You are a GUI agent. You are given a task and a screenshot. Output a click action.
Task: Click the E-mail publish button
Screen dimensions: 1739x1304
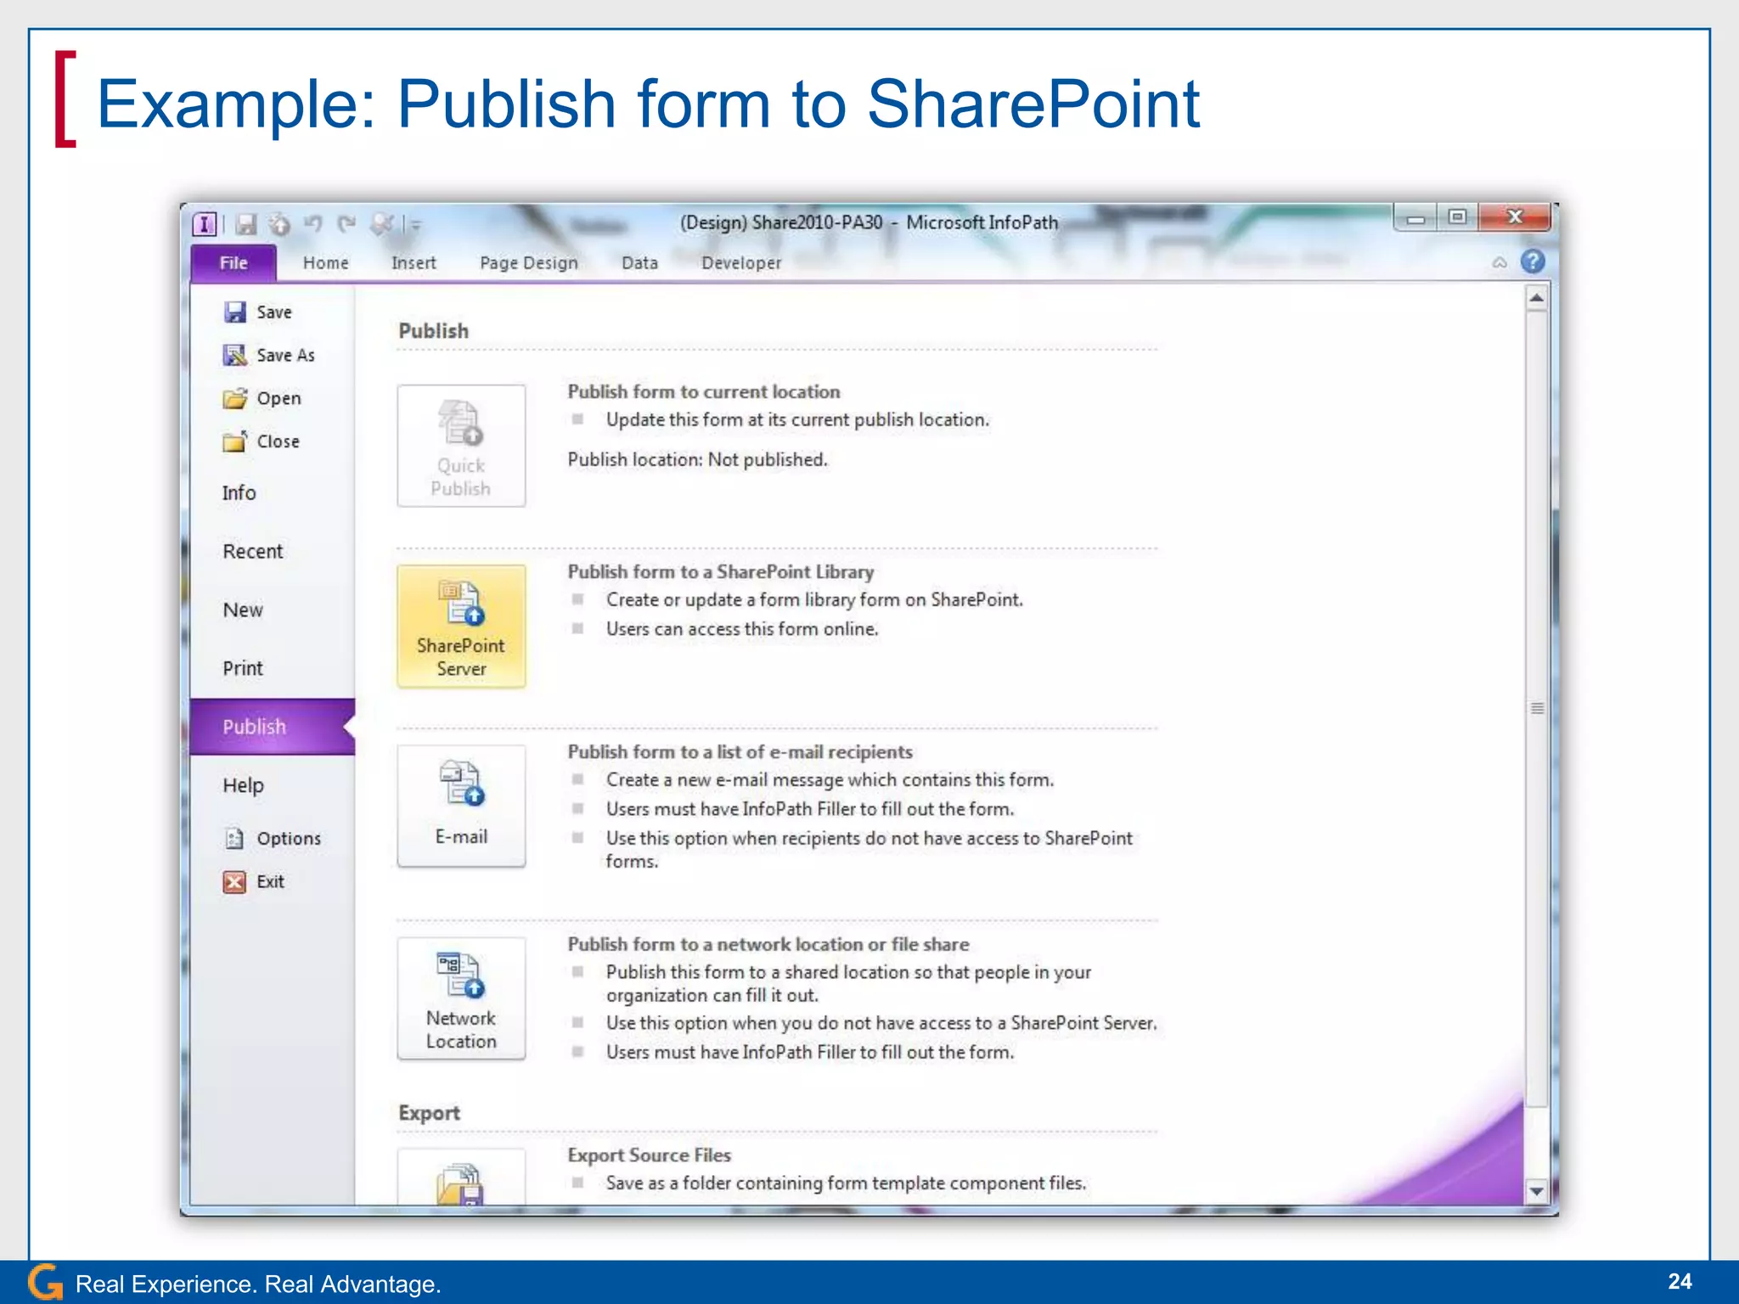[461, 807]
